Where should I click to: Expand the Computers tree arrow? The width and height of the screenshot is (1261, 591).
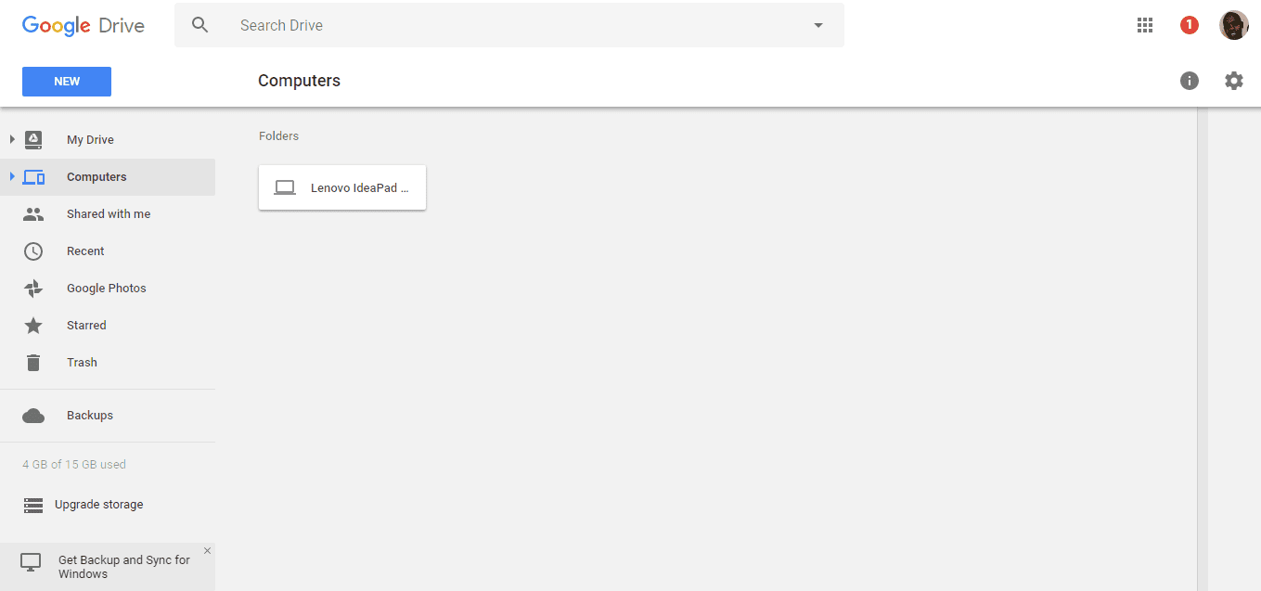click(x=12, y=176)
